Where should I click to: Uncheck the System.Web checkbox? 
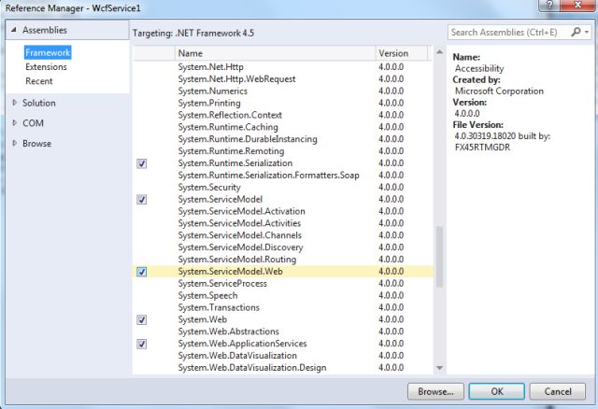[x=141, y=319]
